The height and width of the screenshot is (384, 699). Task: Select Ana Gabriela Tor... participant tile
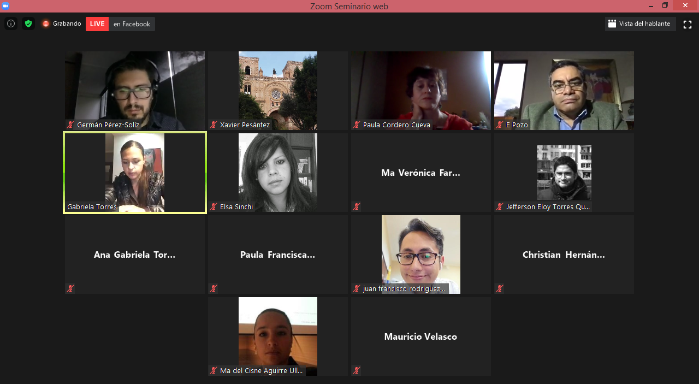(x=135, y=255)
